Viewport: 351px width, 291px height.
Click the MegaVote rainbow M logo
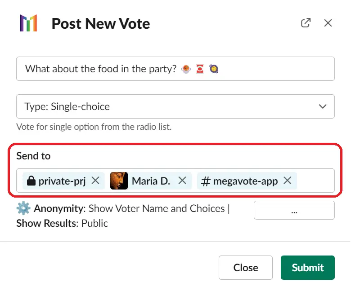click(28, 23)
